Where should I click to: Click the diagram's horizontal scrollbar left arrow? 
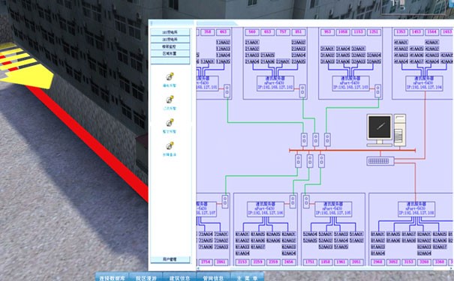[198, 268]
